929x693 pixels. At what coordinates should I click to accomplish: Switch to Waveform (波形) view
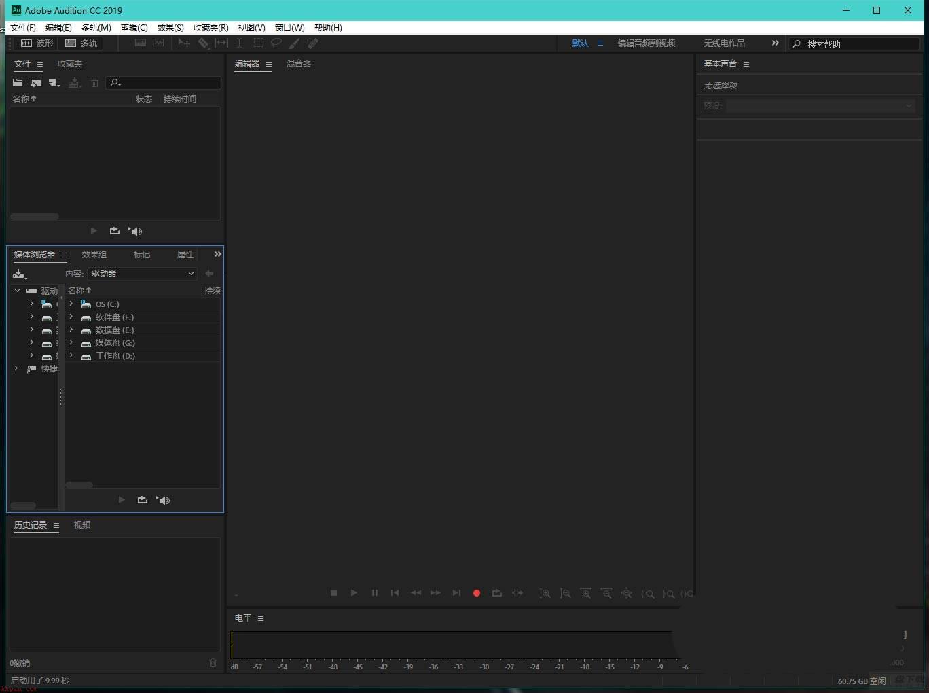37,43
